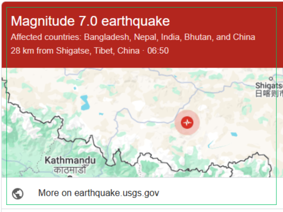Click the red earthquake epicenter marker
This screenshot has width=283, height=212.
pos(187,122)
